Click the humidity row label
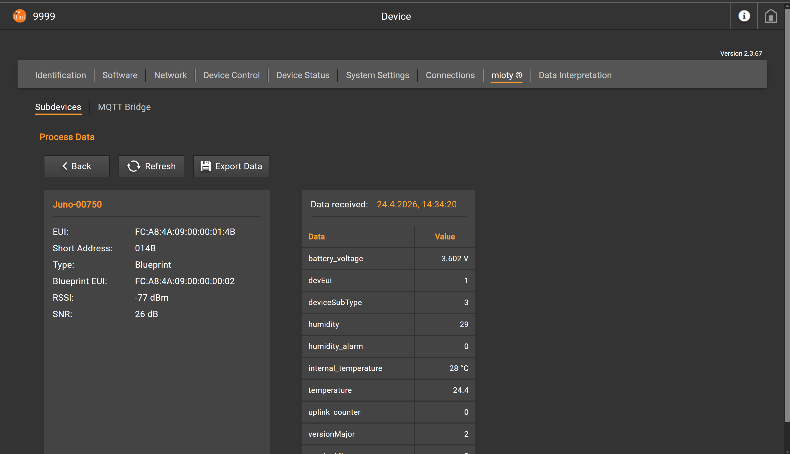The image size is (790, 454). (324, 324)
